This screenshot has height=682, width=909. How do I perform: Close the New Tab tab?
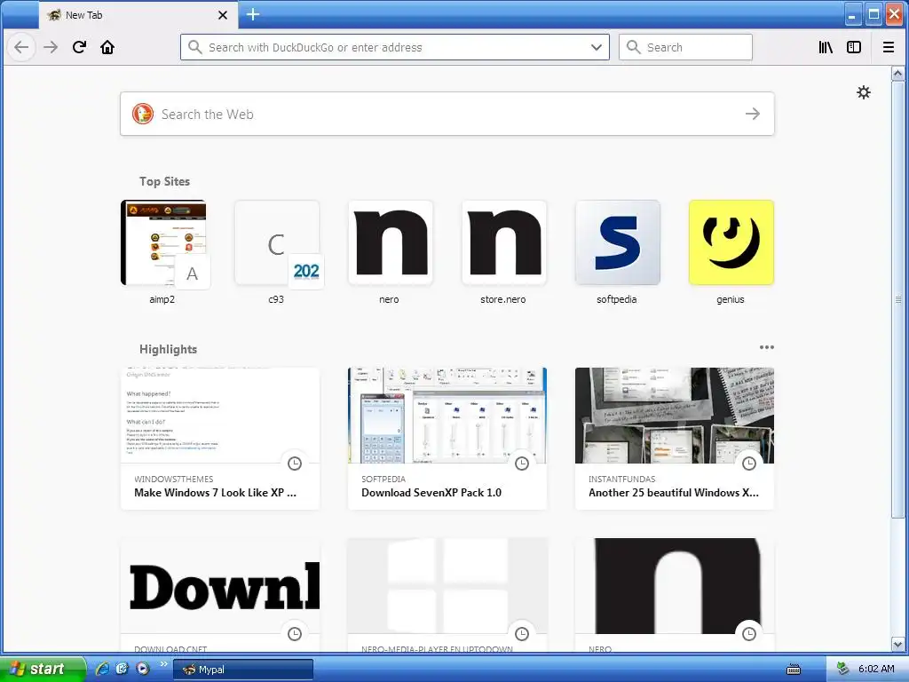point(223,15)
